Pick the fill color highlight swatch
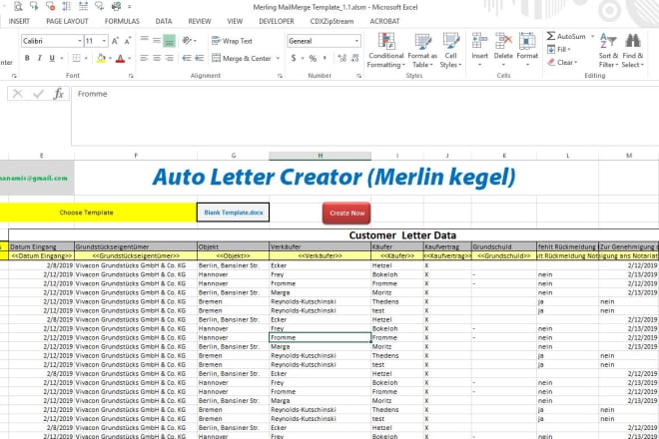659x439 pixels. point(101,58)
